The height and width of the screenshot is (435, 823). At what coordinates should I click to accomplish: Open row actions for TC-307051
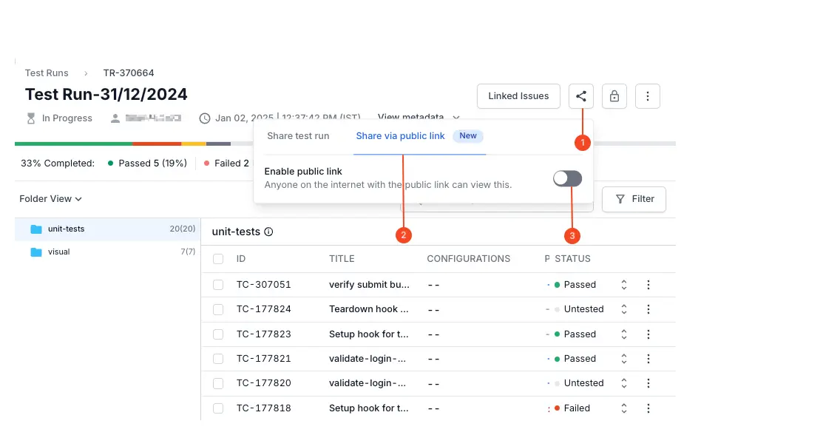pyautogui.click(x=648, y=285)
